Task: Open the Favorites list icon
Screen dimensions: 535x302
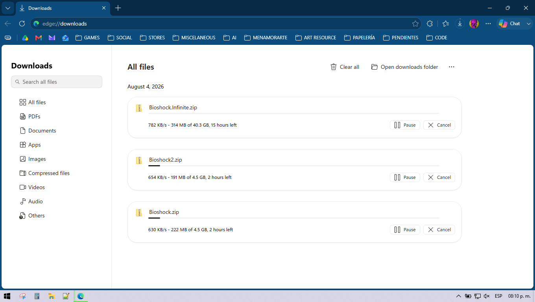Action: pos(445,24)
